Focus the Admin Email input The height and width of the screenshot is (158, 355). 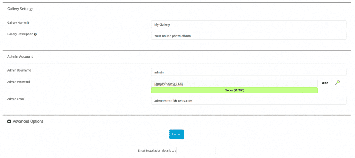click(x=249, y=101)
